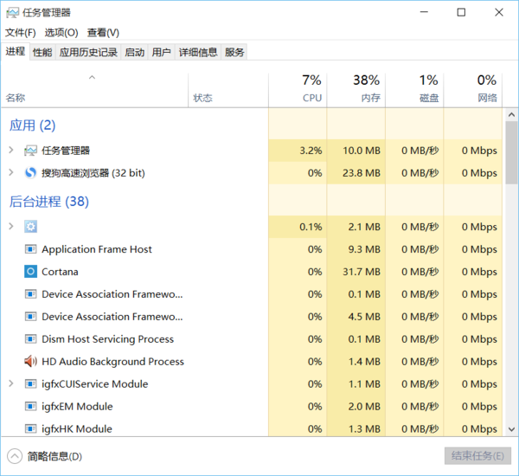The height and width of the screenshot is (476, 519).
Task: Click the Sogou browser process icon
Action: (x=30, y=173)
